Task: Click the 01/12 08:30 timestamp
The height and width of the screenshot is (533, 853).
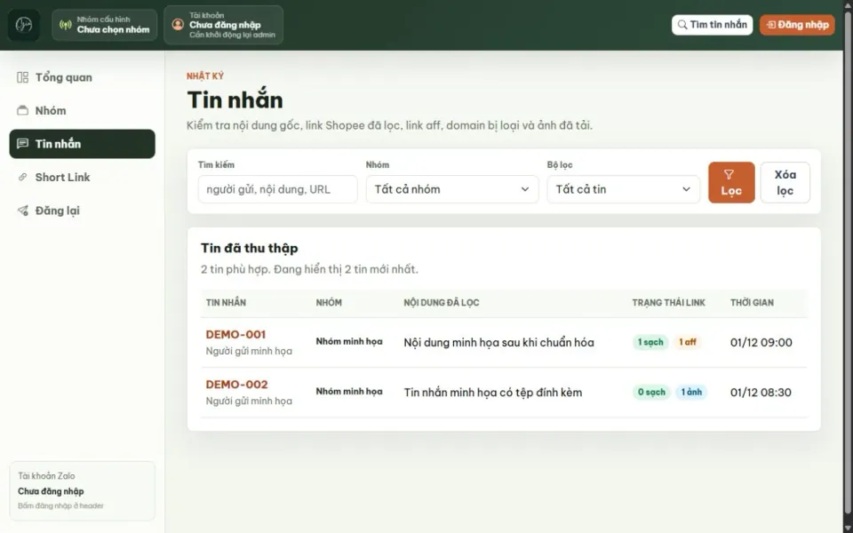Action: tap(761, 392)
